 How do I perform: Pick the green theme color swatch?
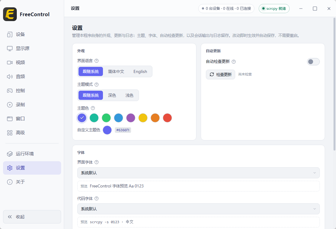[x=106, y=118]
